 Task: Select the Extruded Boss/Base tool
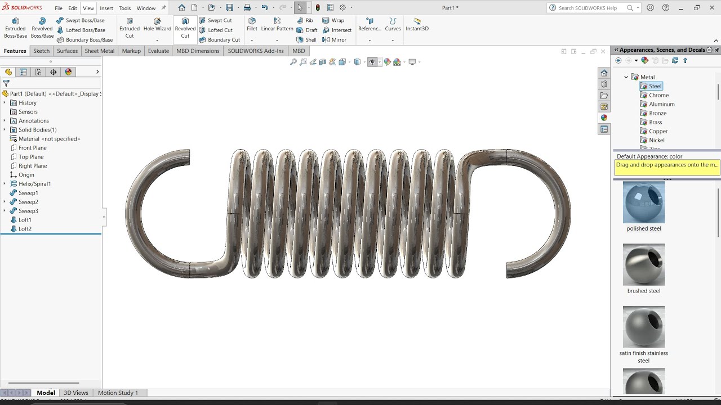15,28
